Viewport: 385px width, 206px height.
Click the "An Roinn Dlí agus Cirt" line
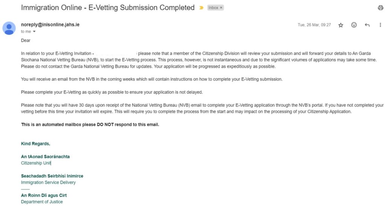coord(44,195)
